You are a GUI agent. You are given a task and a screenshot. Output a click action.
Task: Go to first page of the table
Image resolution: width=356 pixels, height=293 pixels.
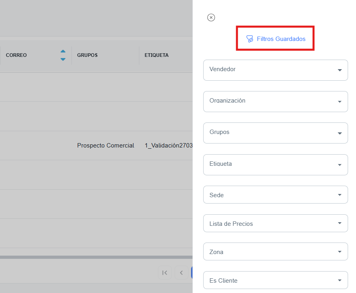(x=165, y=272)
